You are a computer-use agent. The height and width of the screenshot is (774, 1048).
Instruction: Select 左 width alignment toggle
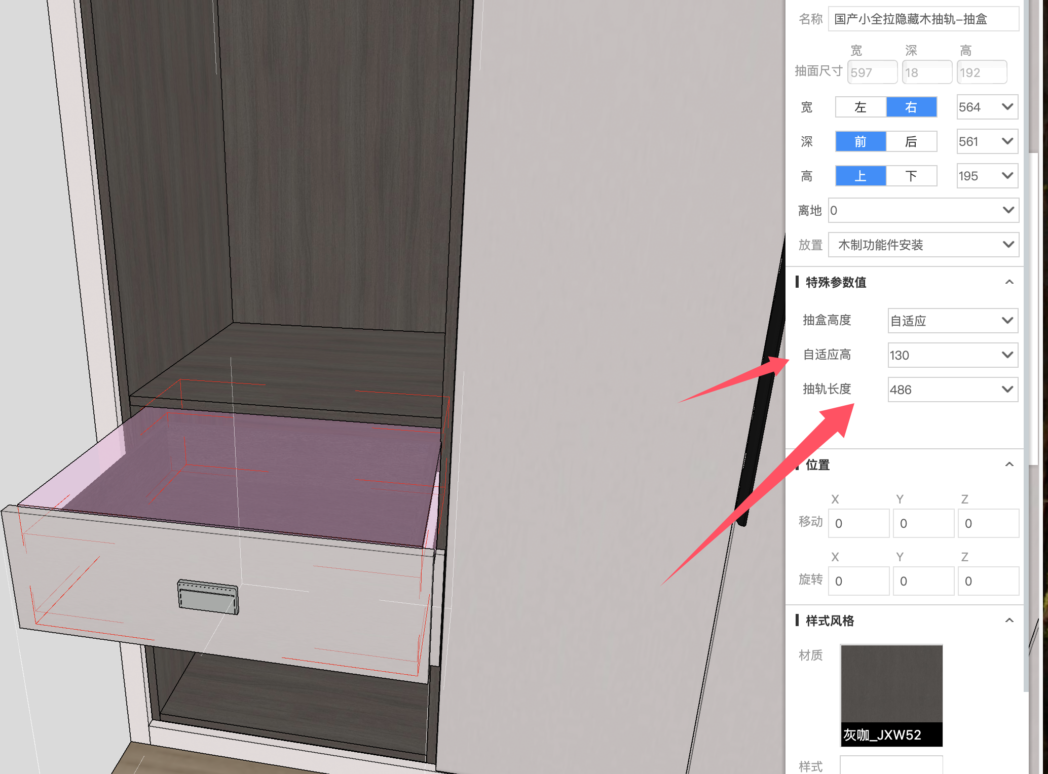point(860,107)
